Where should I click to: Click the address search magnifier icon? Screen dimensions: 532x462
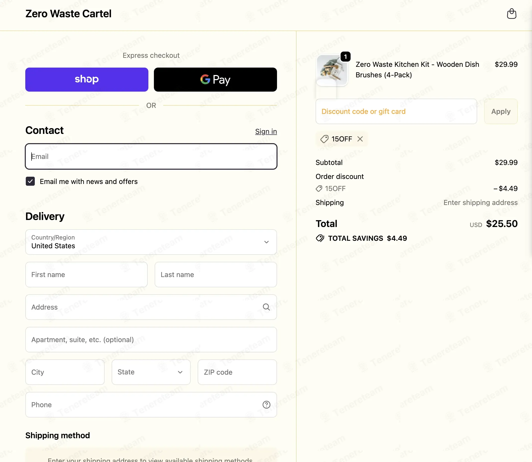pyautogui.click(x=266, y=307)
